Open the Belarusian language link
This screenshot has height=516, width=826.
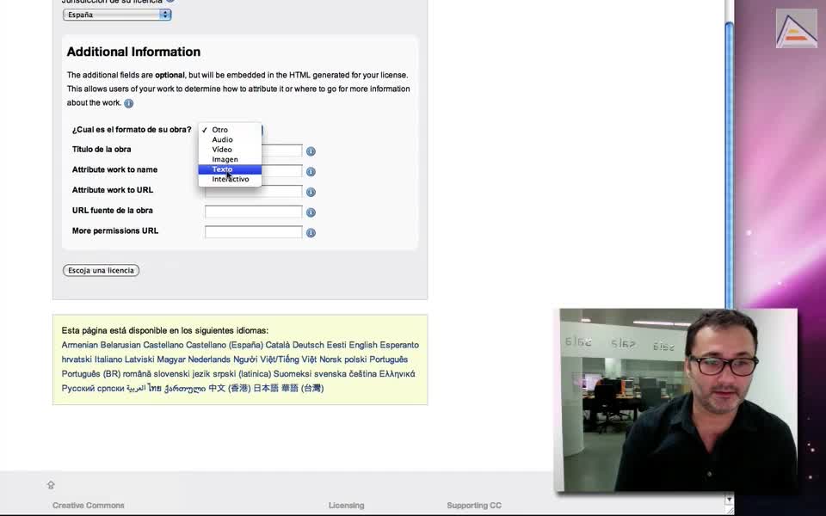coord(120,345)
